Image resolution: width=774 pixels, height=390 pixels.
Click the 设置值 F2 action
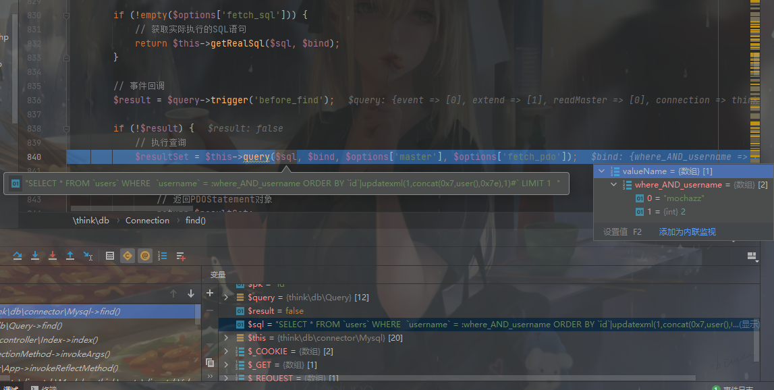pyautogui.click(x=622, y=232)
